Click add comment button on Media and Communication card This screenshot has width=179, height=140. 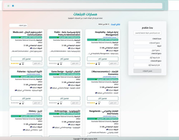[x=38, y=63]
